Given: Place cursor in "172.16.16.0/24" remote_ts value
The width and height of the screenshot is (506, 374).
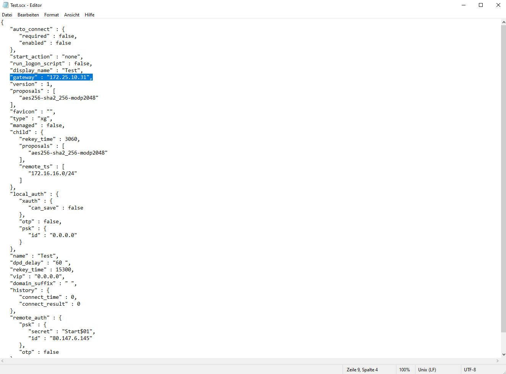Looking at the screenshot, I should 53,174.
